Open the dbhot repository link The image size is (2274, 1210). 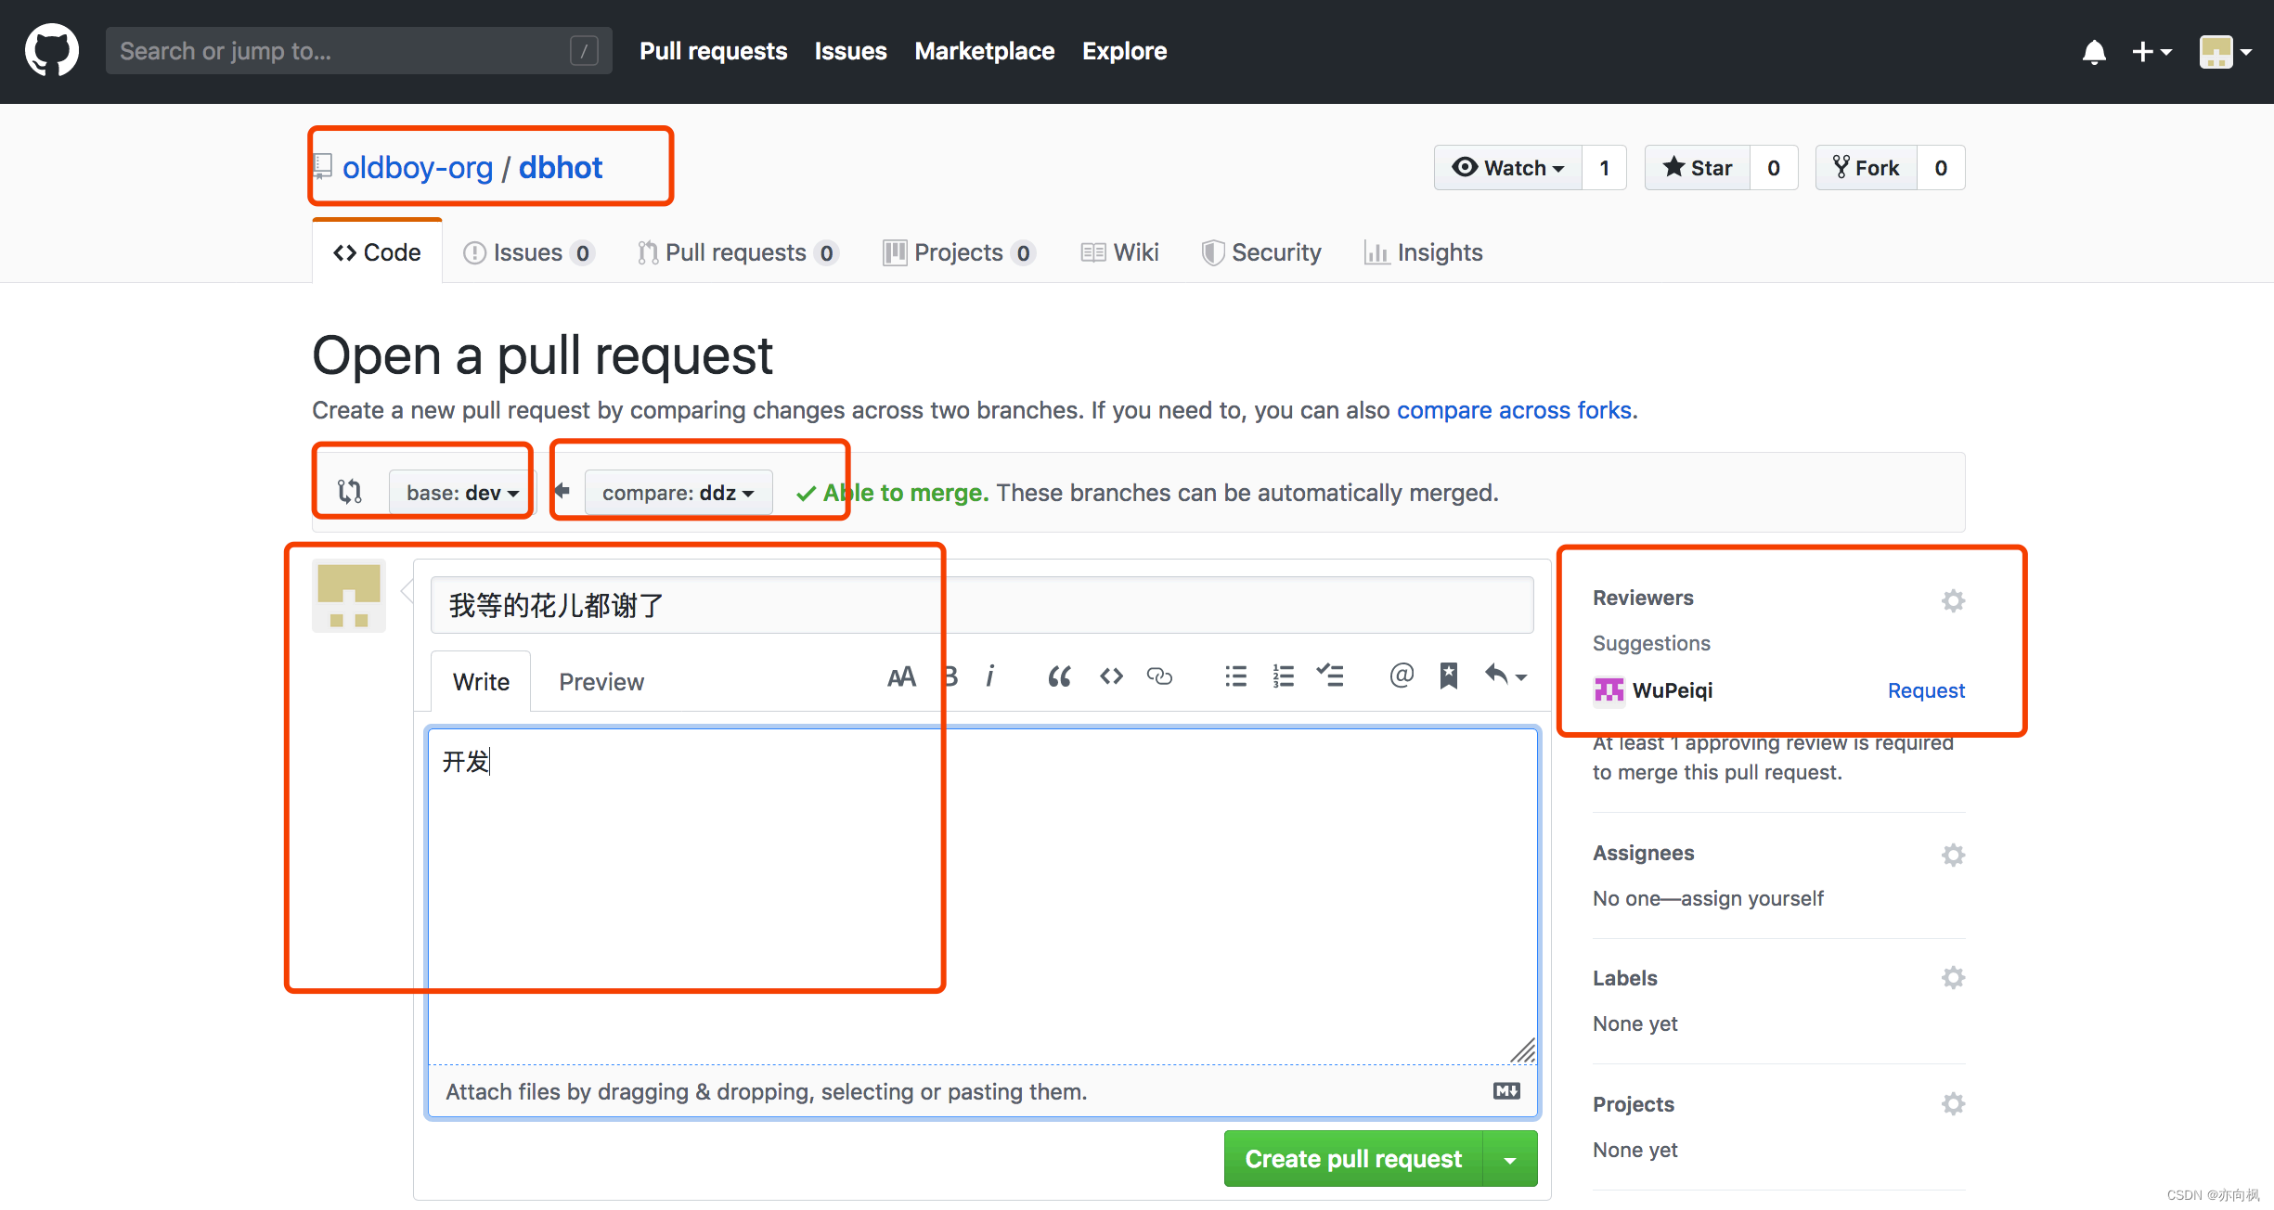tap(560, 168)
